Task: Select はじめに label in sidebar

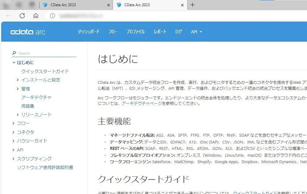Action: tap(25, 63)
